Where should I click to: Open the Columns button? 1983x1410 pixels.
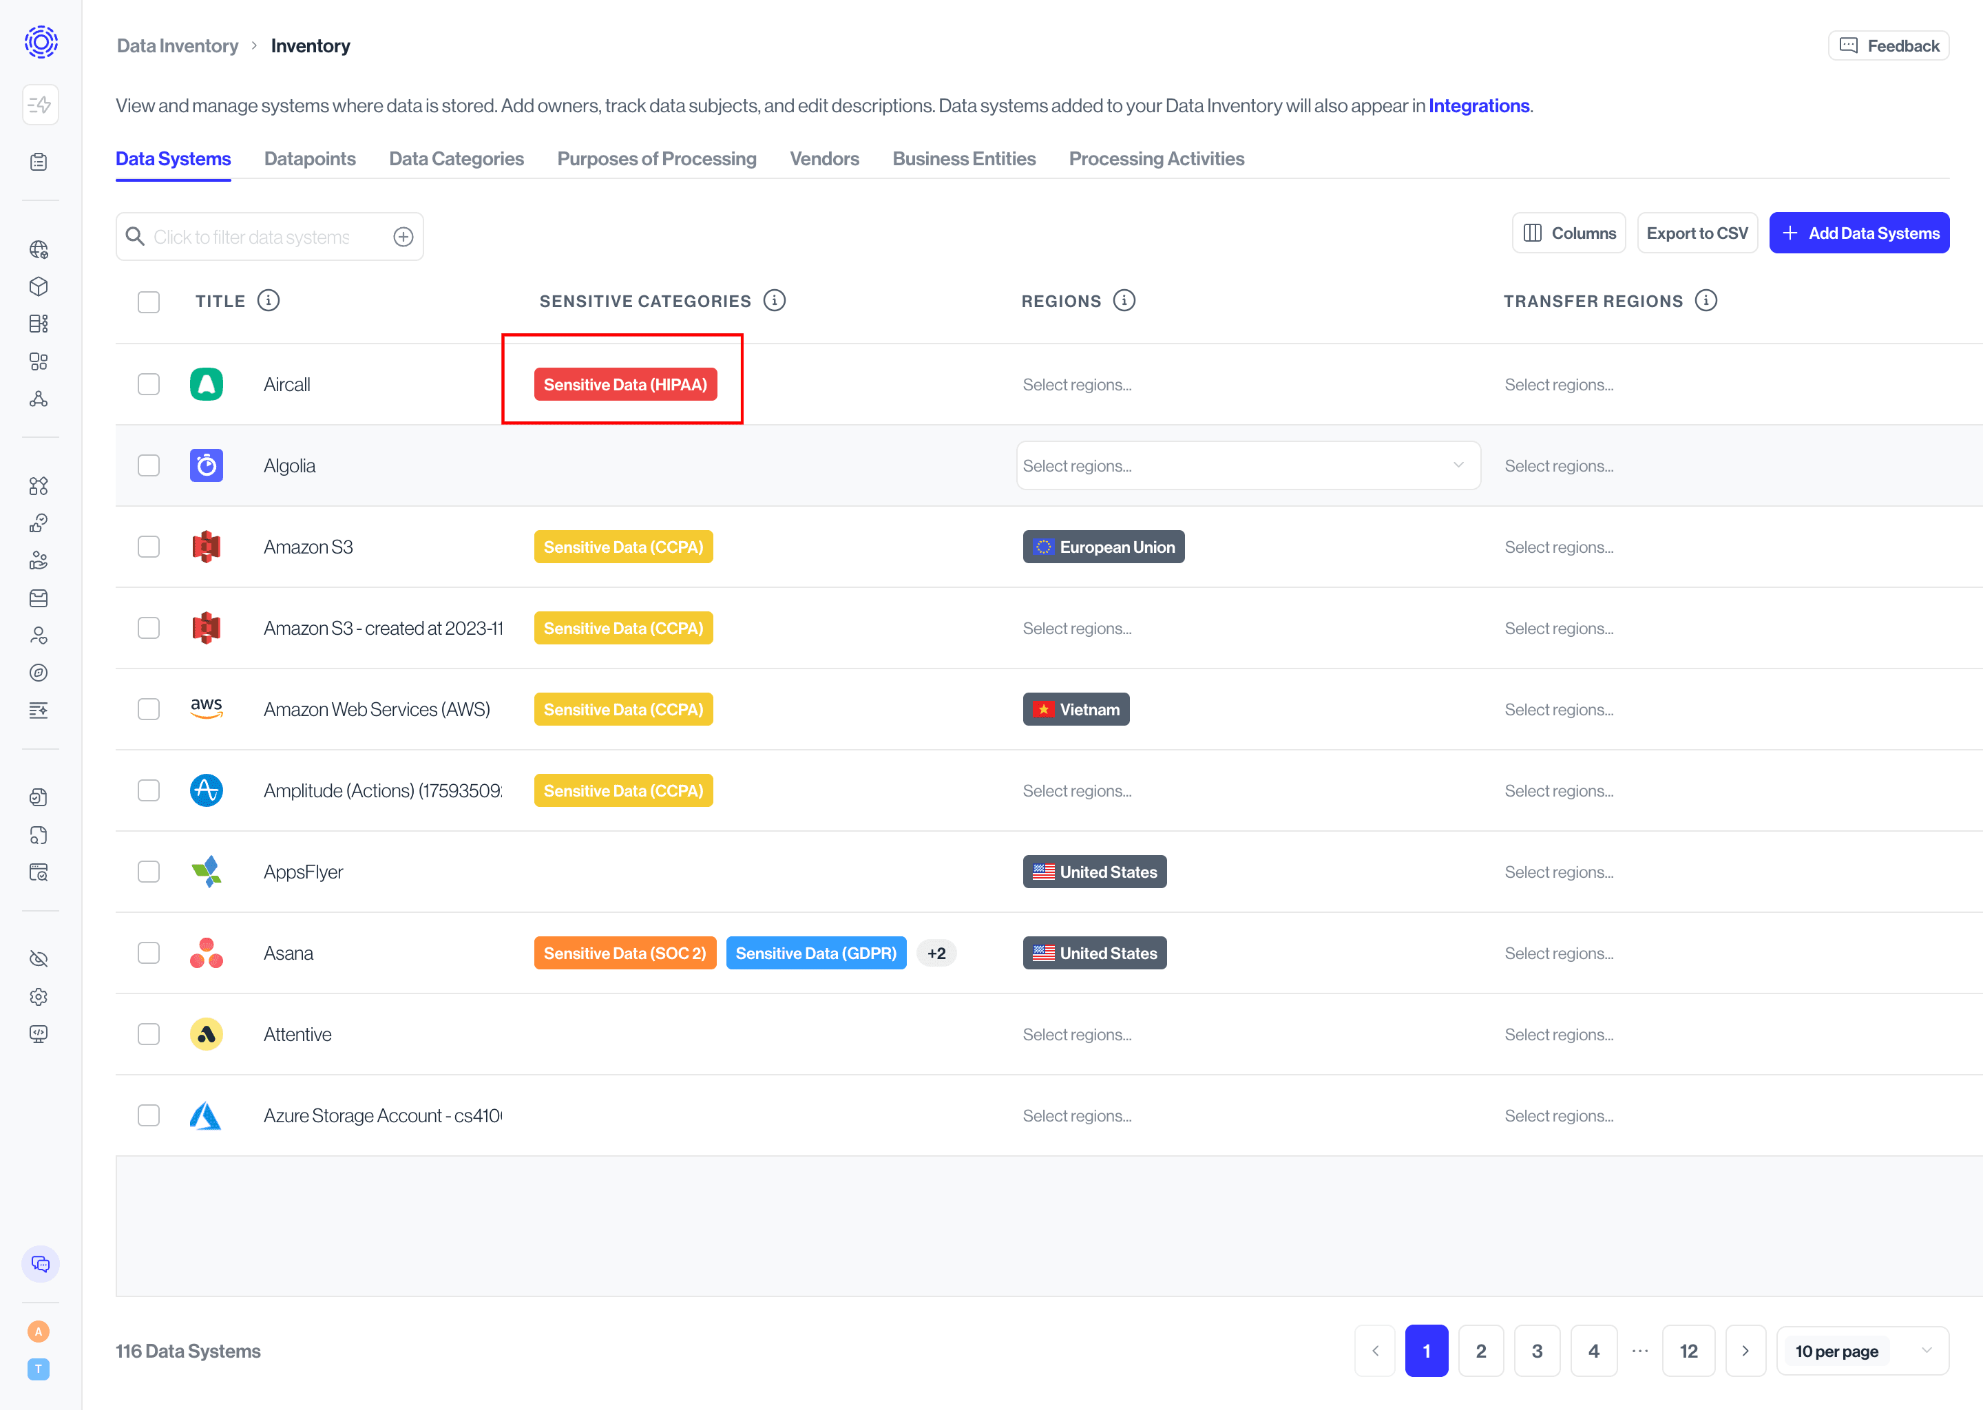coord(1568,233)
